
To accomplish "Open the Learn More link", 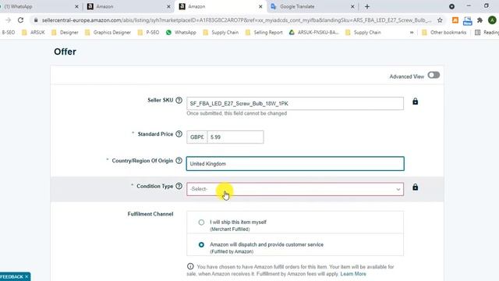I will (353, 274).
